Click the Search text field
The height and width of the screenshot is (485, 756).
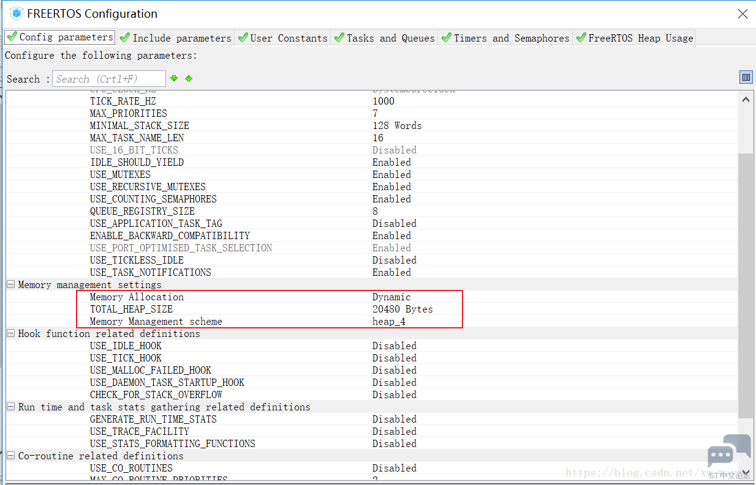point(109,78)
